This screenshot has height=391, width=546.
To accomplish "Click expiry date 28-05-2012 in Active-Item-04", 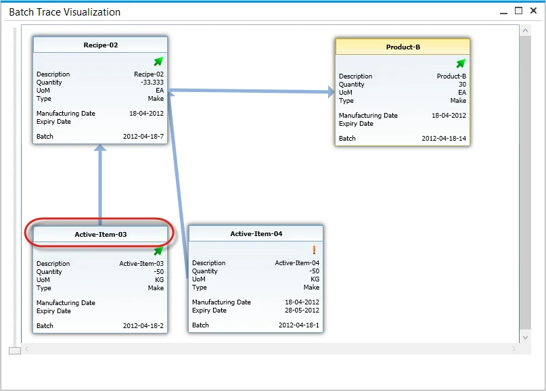I will click(x=301, y=310).
